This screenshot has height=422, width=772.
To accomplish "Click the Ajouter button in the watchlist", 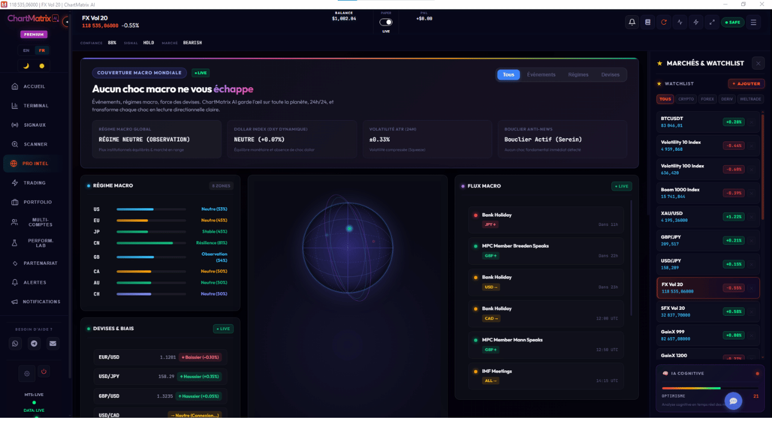I will tap(746, 84).
